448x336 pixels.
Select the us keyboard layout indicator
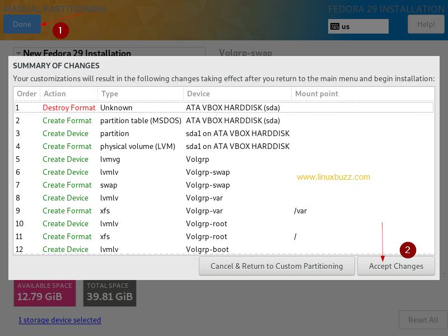(358, 26)
